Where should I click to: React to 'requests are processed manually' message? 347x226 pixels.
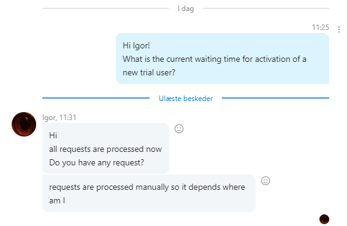click(x=265, y=181)
